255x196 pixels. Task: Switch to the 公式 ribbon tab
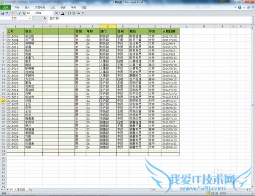pos(53,8)
